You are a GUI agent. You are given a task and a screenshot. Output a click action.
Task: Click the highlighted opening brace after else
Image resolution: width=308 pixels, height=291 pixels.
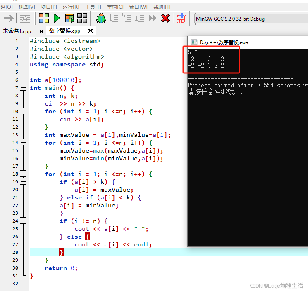point(87,237)
